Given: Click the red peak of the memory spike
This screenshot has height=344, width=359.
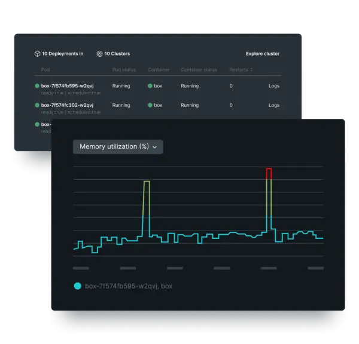Looking at the screenshot, I should pyautogui.click(x=269, y=174).
